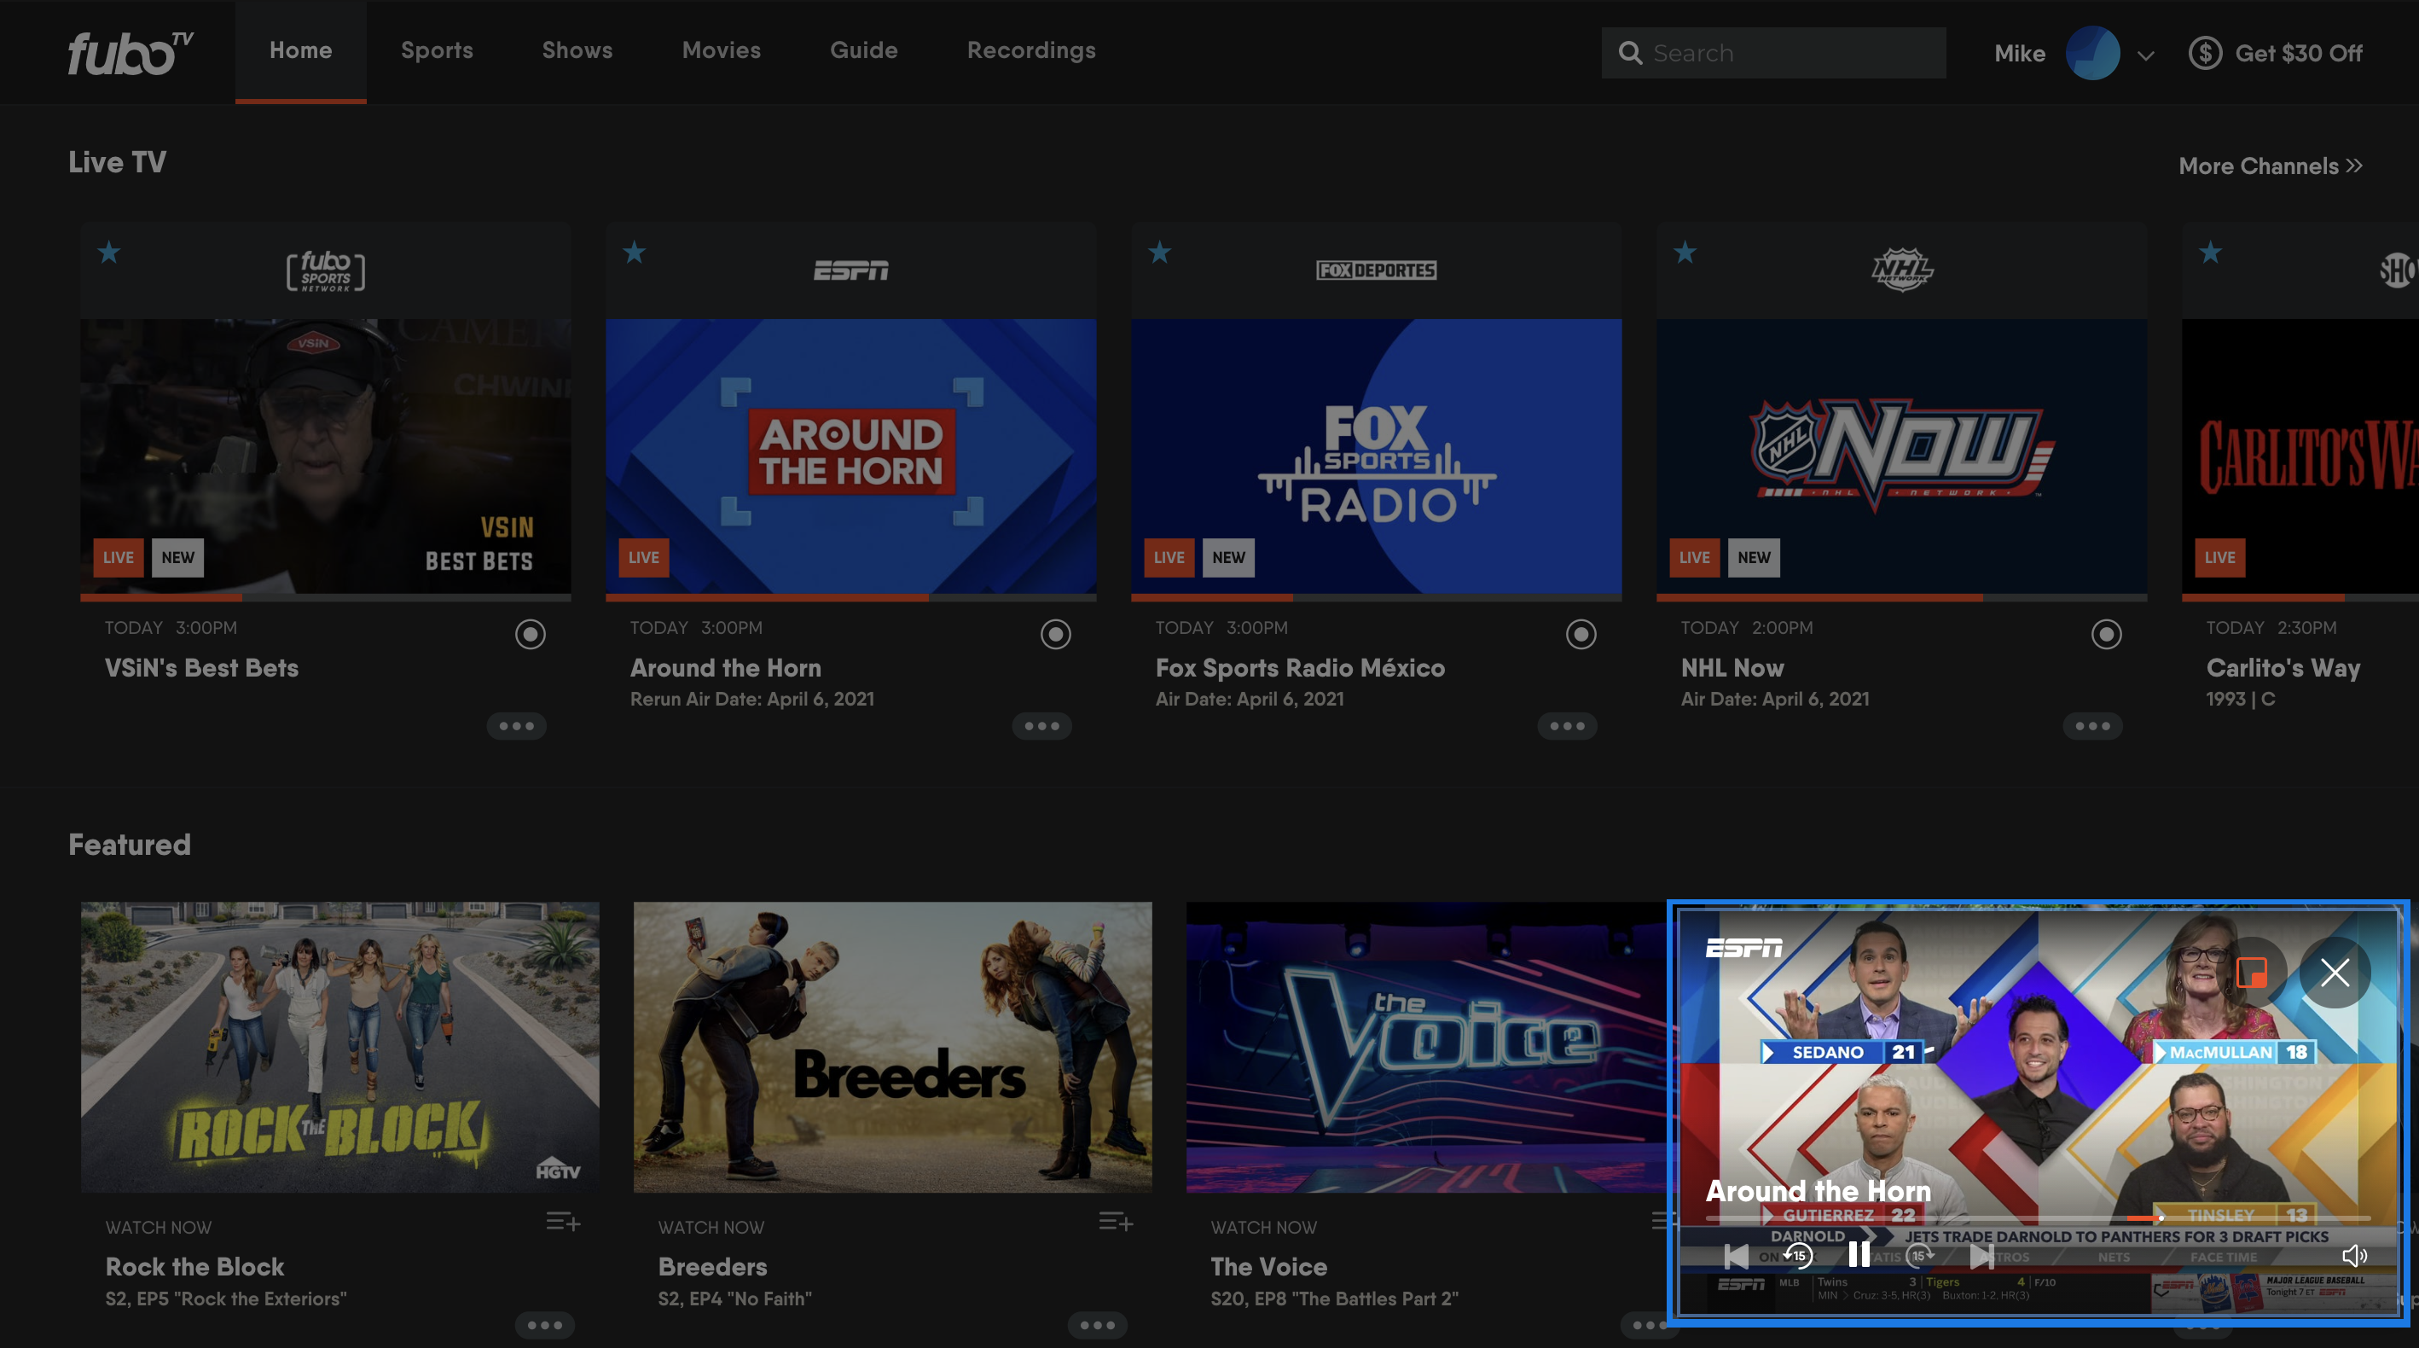
Task: Open more options for Breeders
Action: click(1098, 1326)
